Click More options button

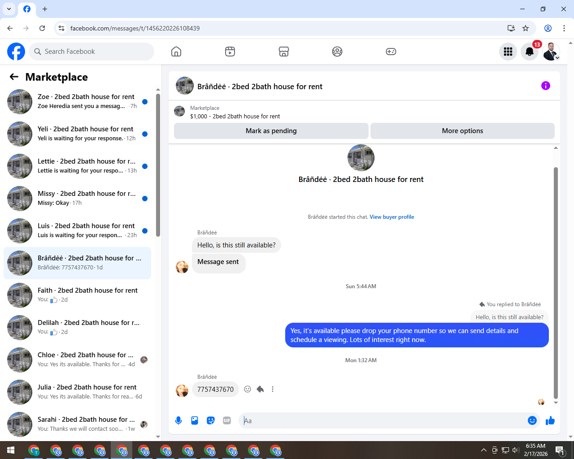pos(462,131)
